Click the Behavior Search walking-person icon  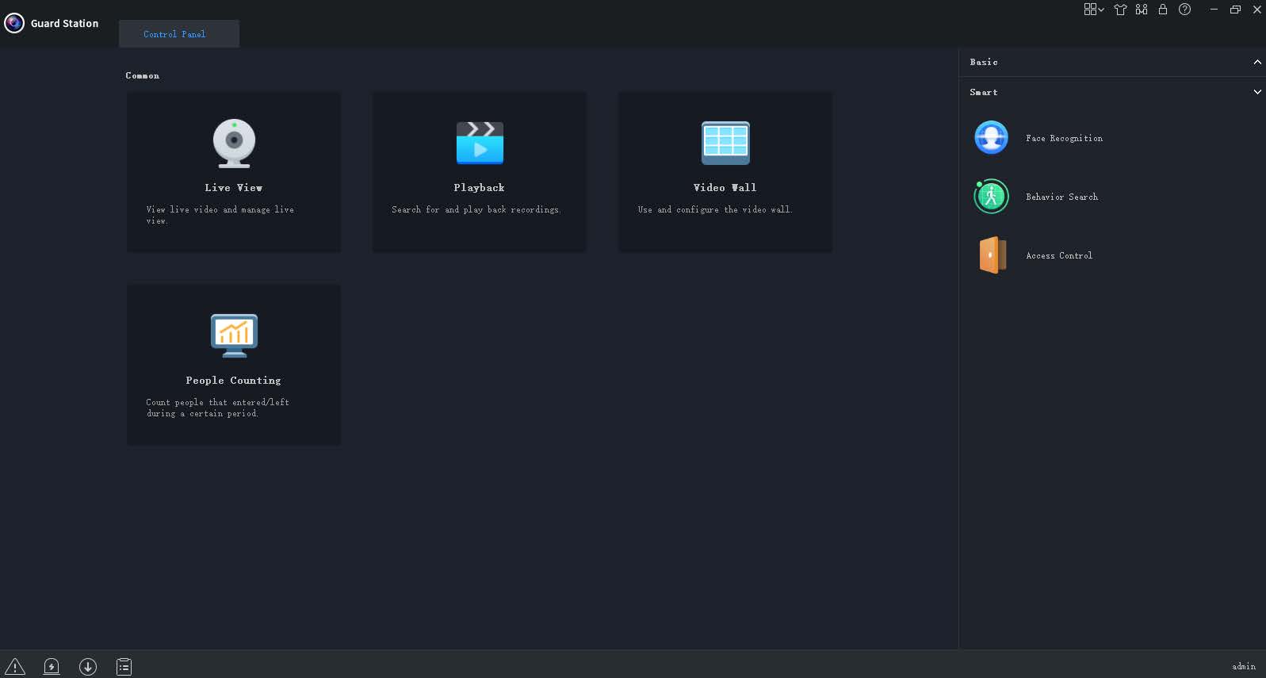tap(991, 196)
